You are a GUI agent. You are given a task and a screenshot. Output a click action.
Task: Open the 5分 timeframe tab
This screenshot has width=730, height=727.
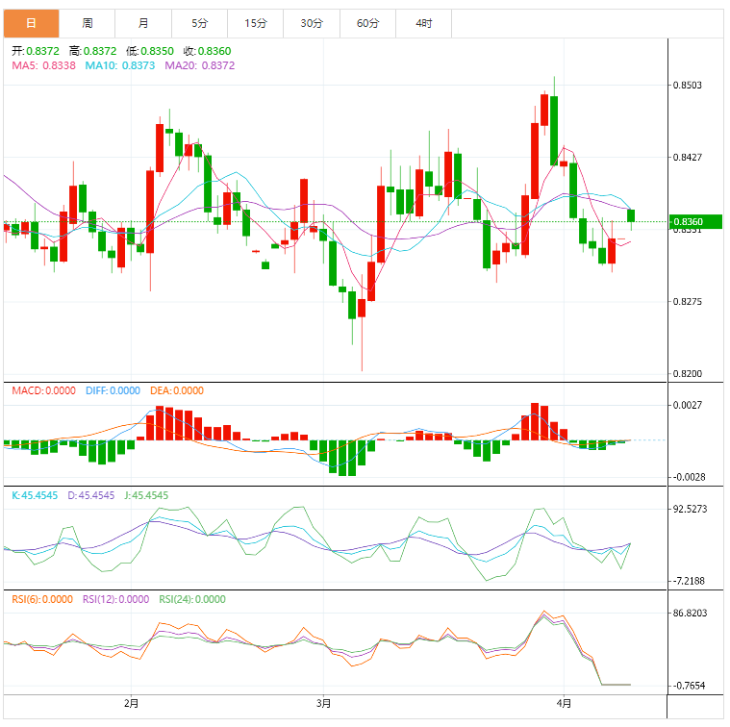pos(199,23)
